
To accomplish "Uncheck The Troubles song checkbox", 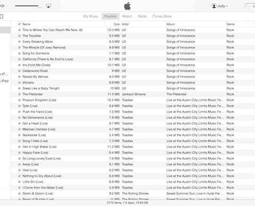I will click(20, 36).
